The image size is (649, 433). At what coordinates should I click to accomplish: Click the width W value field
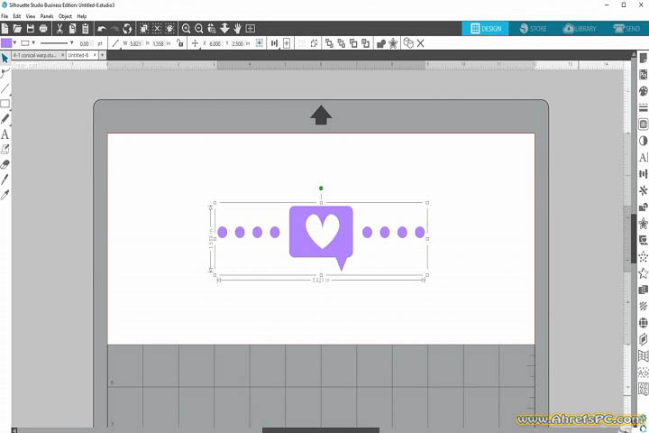[136, 43]
